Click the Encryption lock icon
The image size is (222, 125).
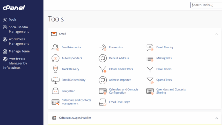tap(55, 91)
